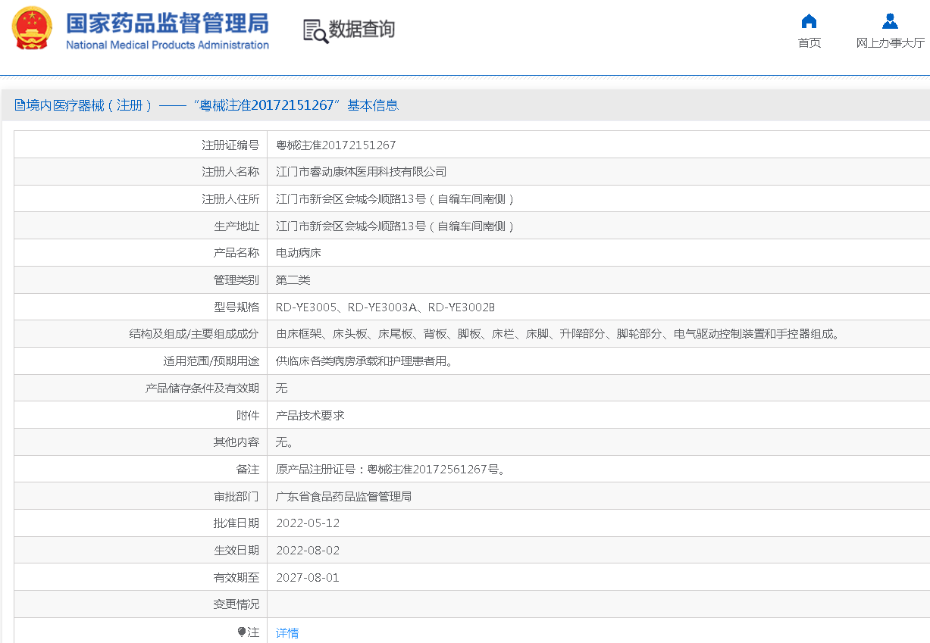Click the small bulb icon next to 注
The width and height of the screenshot is (930, 643).
click(242, 631)
